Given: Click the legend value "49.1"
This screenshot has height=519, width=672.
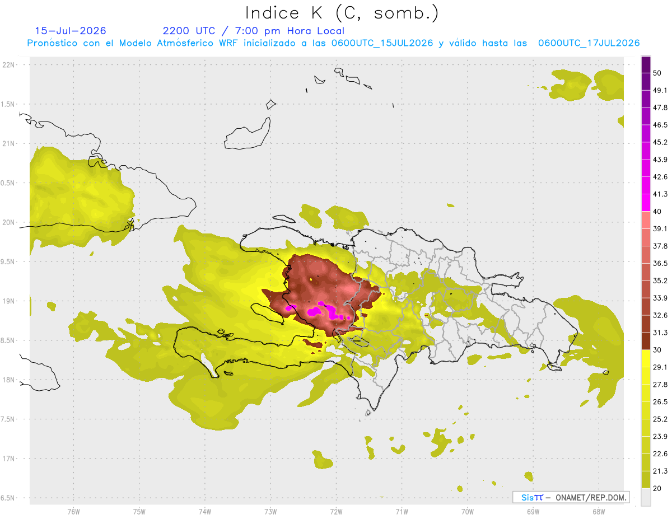Looking at the screenshot, I should [x=660, y=90].
